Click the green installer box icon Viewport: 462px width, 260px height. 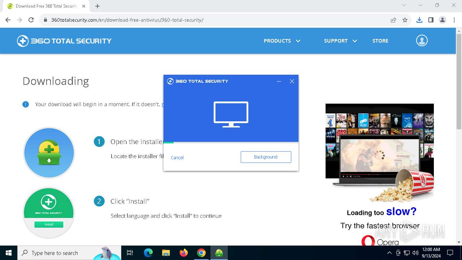(49, 153)
